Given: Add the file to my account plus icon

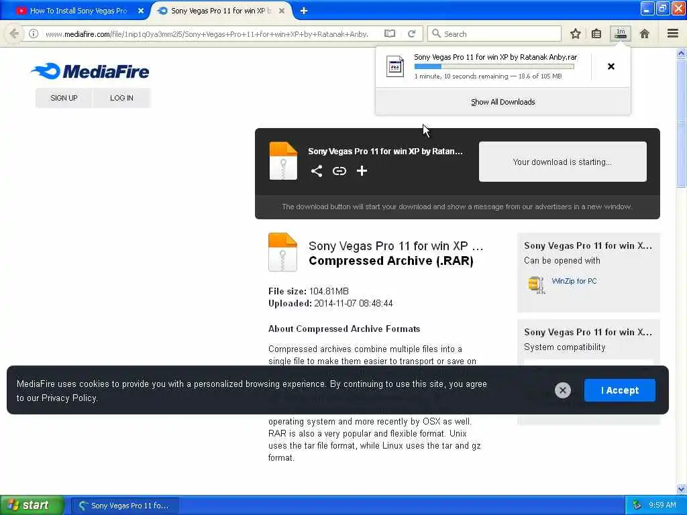Looking at the screenshot, I should point(362,171).
